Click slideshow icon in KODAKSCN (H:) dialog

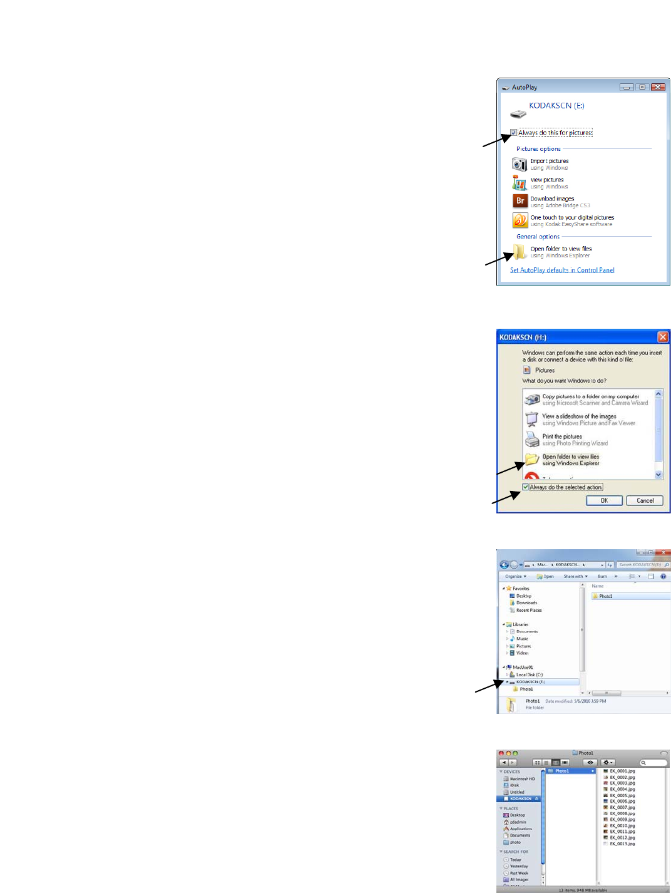tap(532, 419)
